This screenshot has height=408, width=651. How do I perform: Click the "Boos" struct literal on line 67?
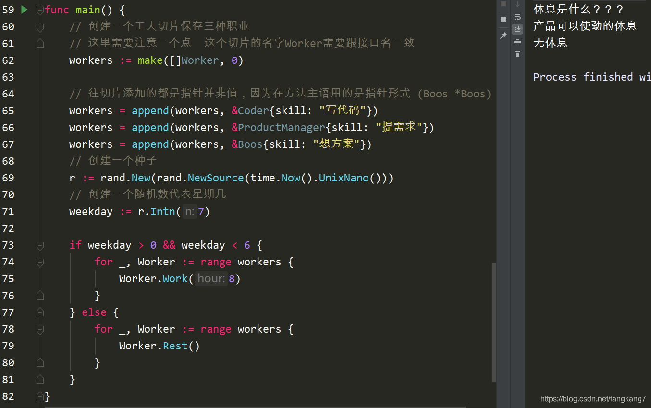coord(250,144)
